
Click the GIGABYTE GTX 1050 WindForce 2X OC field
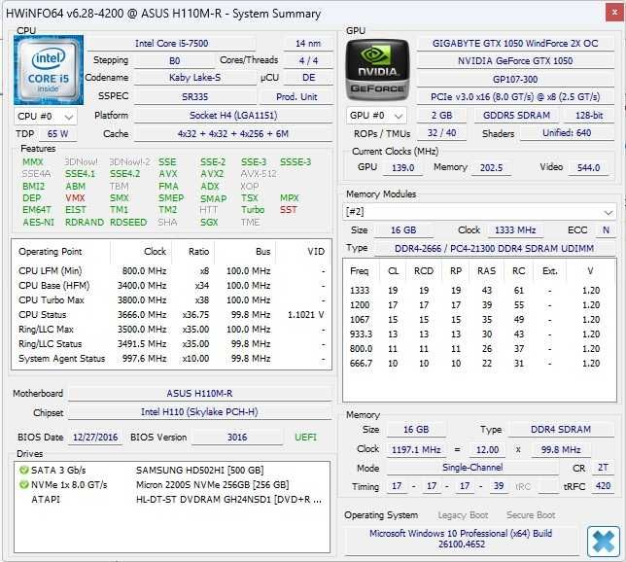(x=515, y=43)
